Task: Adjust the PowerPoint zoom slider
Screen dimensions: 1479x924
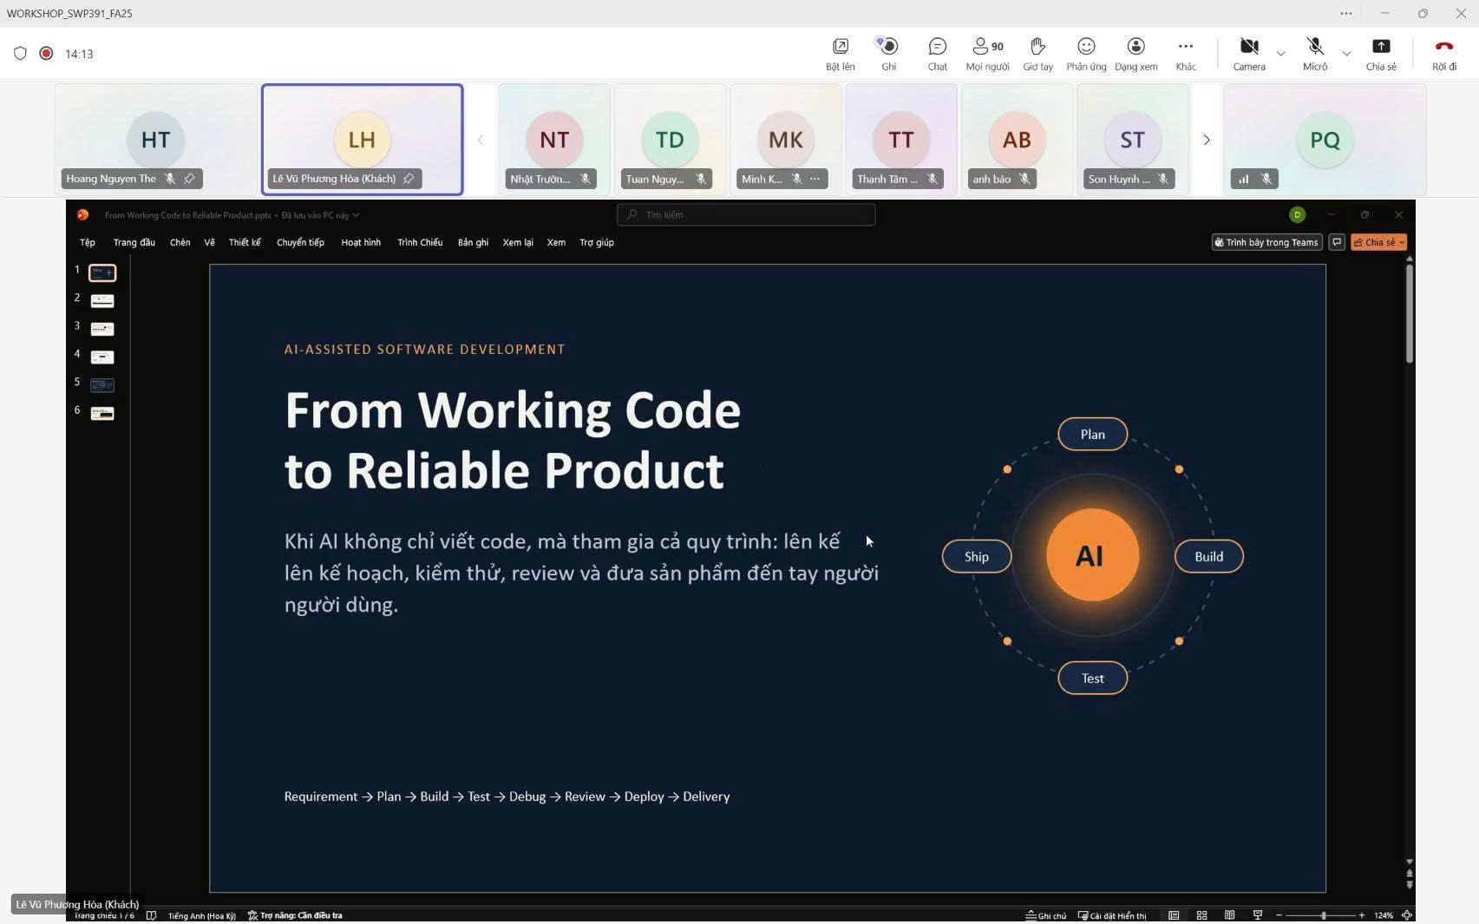Action: pos(1323,915)
